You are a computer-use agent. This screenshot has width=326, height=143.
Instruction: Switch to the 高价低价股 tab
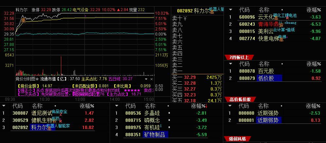tap(240, 100)
